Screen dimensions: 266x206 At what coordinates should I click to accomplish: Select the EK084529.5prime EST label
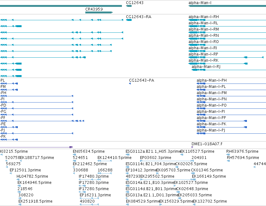point(143,201)
